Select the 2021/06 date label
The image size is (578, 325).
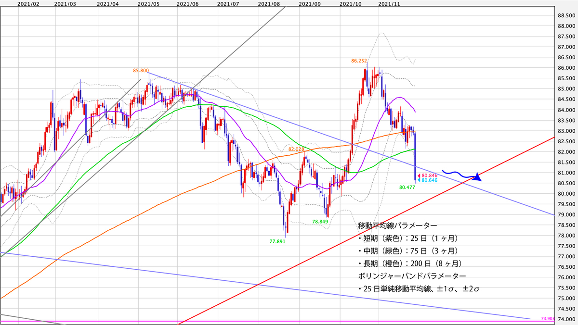pyautogui.click(x=188, y=3)
